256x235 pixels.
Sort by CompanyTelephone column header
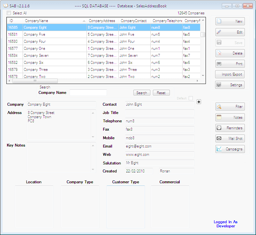(167, 21)
